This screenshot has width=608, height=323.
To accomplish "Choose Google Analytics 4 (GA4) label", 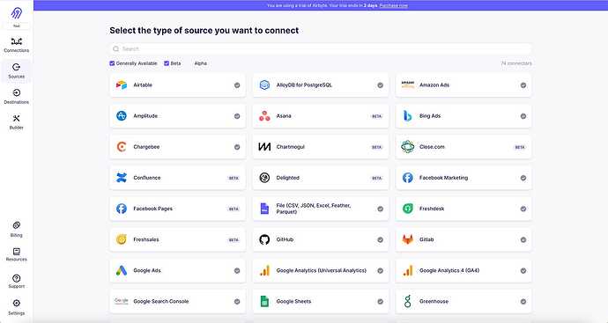I will pyautogui.click(x=449, y=270).
